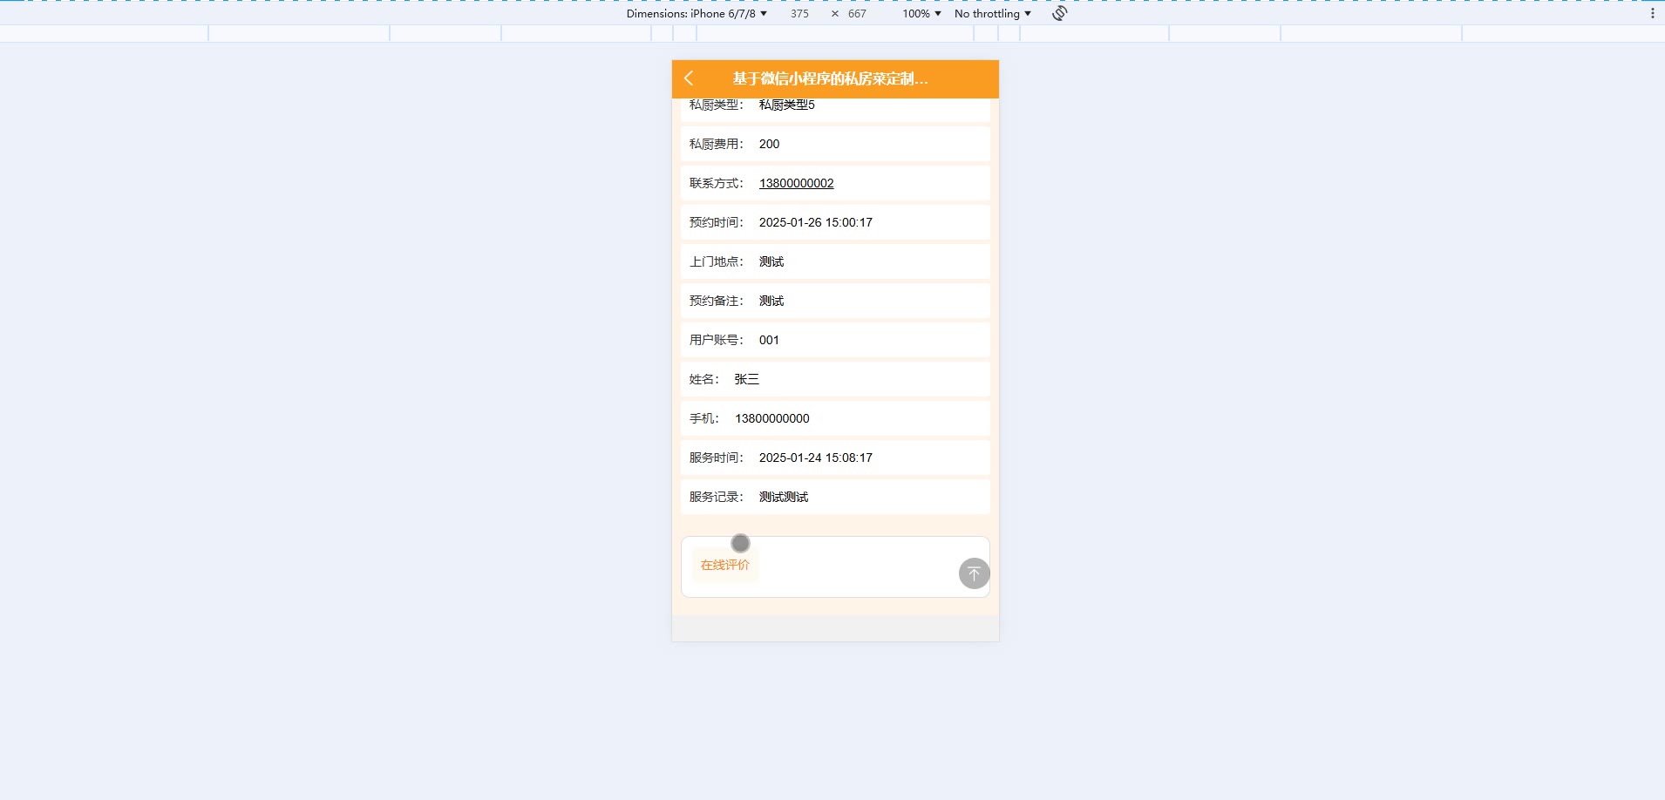Click the 服务记录 label
The image size is (1665, 800).
(717, 497)
